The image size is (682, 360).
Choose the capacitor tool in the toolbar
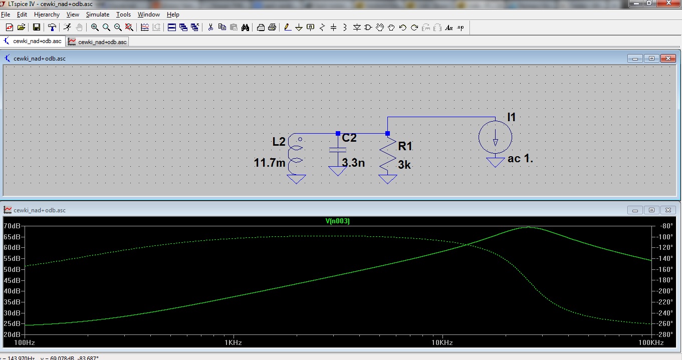(334, 27)
